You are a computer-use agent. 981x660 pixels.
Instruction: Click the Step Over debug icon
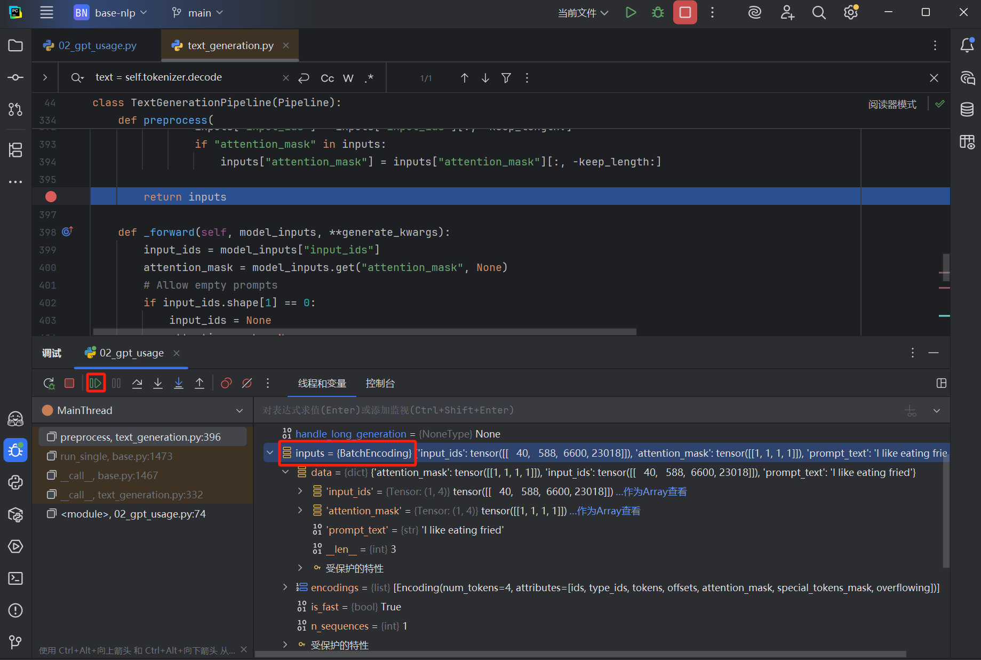(x=137, y=383)
